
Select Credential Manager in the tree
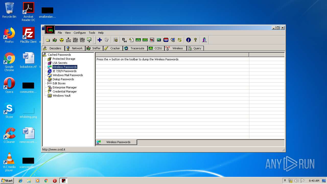click(65, 91)
